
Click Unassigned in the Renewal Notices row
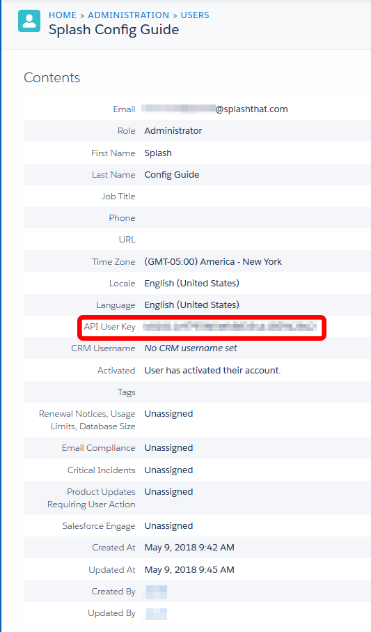[x=168, y=414]
